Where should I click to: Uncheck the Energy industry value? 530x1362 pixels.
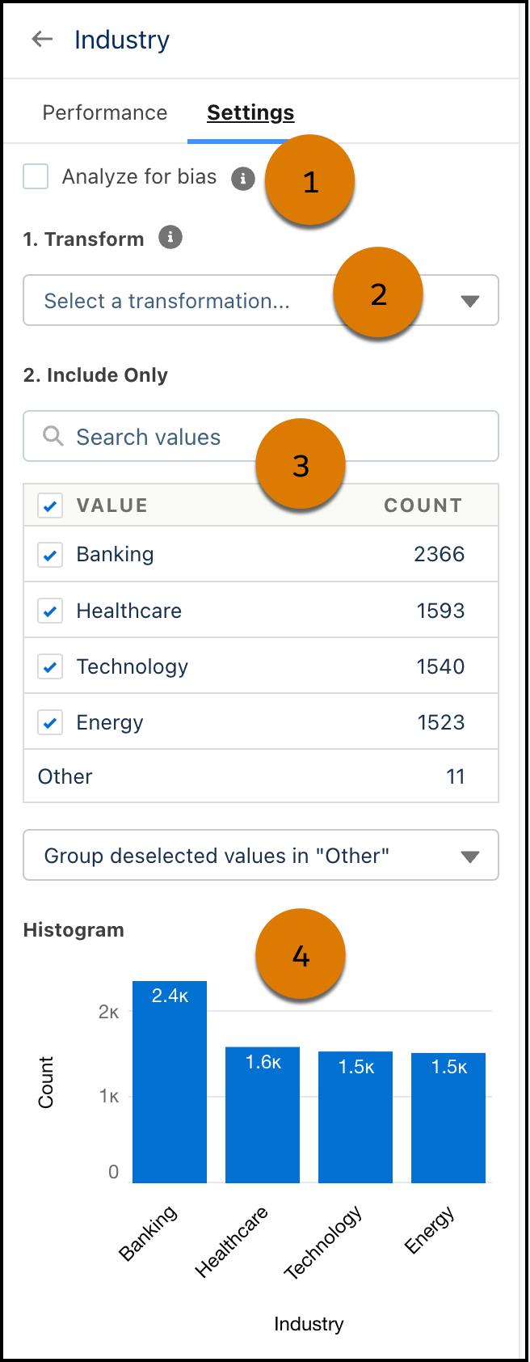coord(50,721)
